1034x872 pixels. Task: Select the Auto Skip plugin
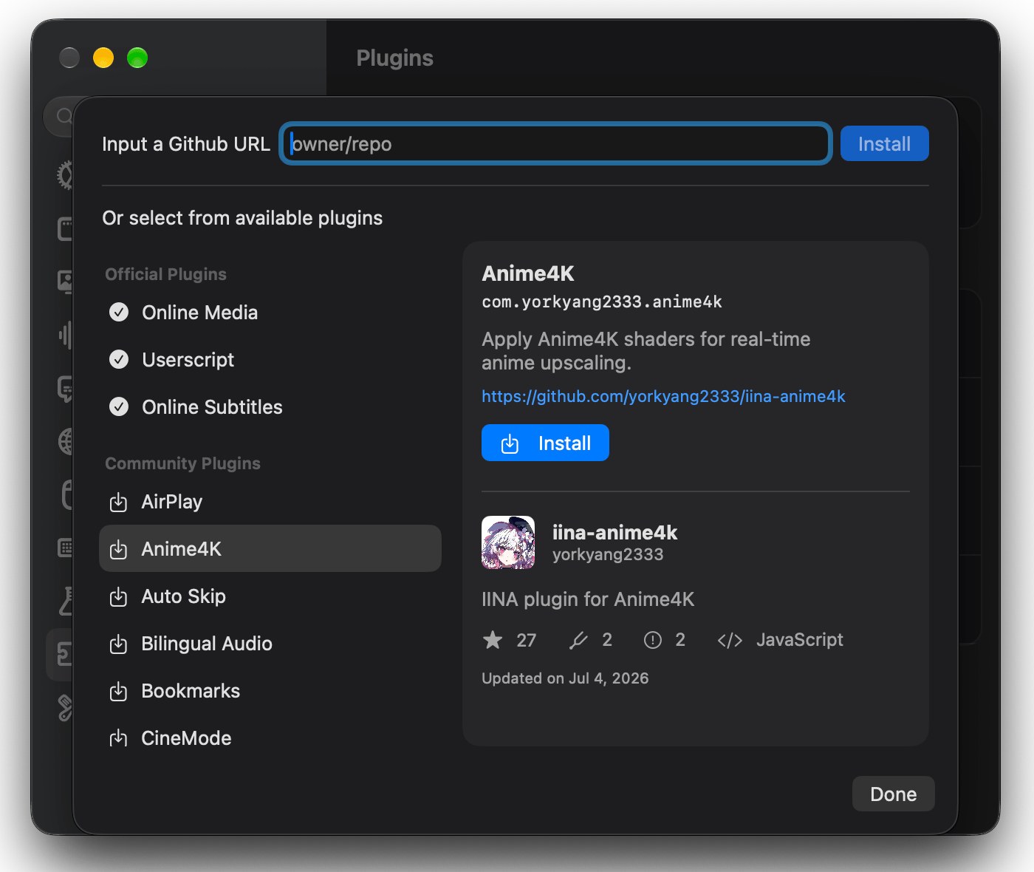(x=270, y=596)
